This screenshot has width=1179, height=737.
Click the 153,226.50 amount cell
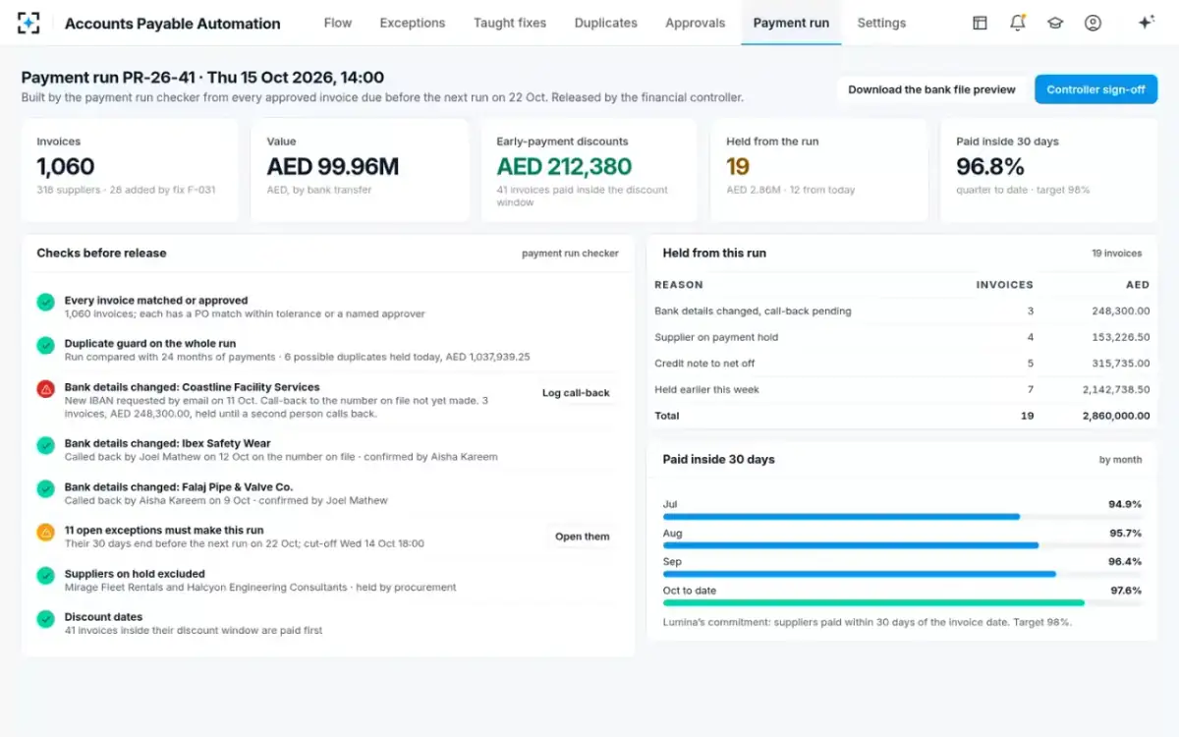click(x=1120, y=337)
